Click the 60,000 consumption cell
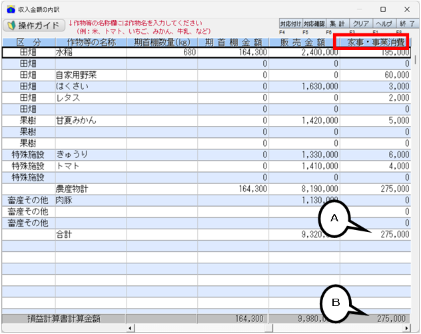 (375, 75)
